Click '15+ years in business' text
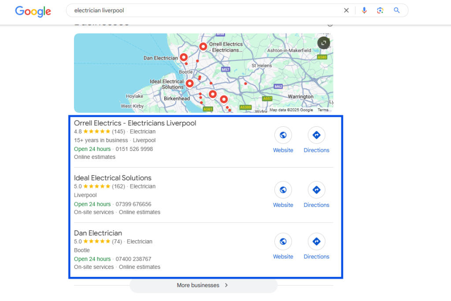Viewport: 451px width, 301px height. [101, 140]
